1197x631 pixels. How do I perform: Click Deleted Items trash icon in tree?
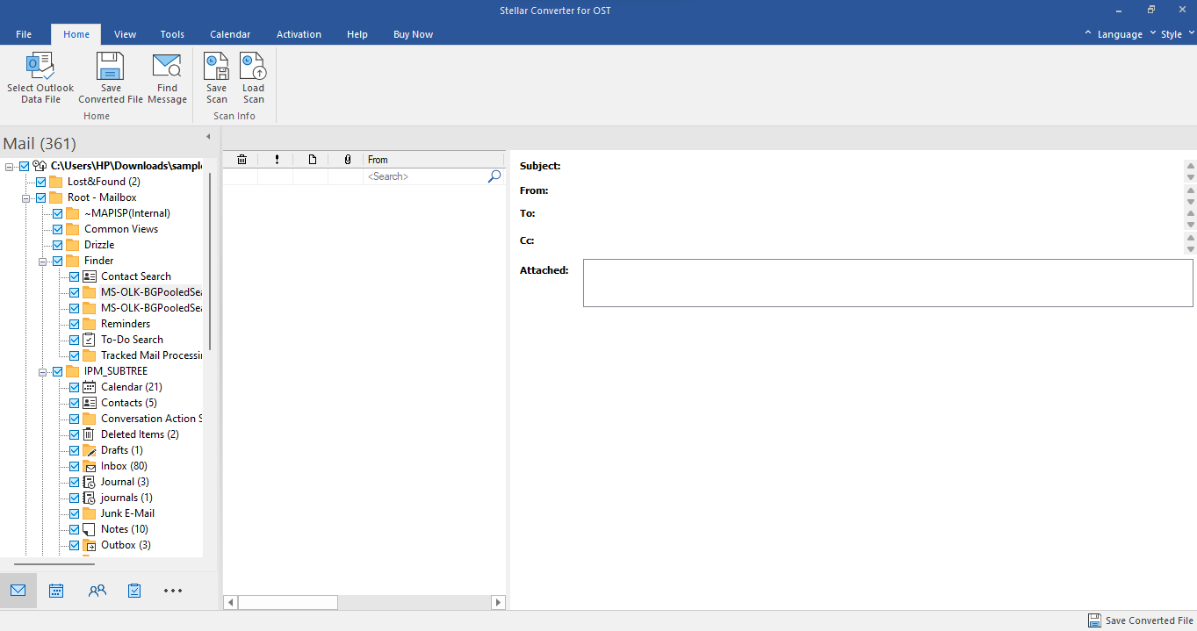[89, 434]
